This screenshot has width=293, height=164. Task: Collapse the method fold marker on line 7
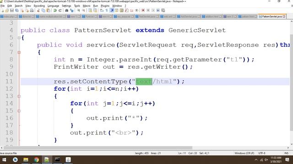pos(19,52)
